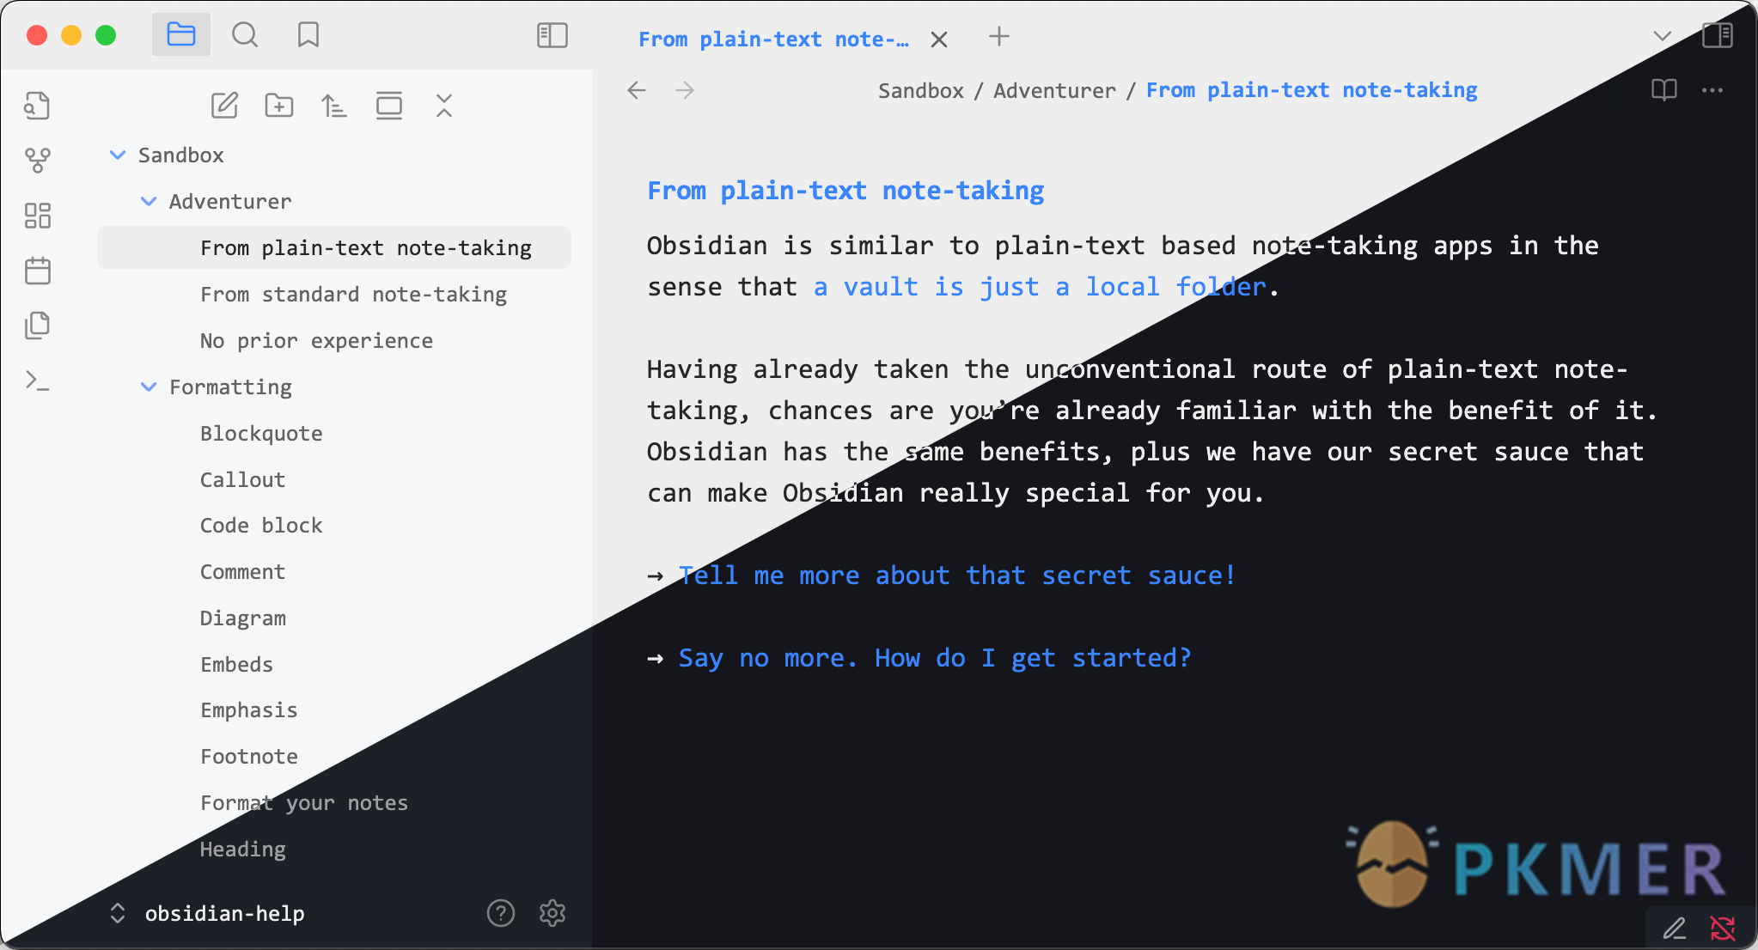Auto-reveal current file icon
The image size is (1758, 950).
(389, 106)
